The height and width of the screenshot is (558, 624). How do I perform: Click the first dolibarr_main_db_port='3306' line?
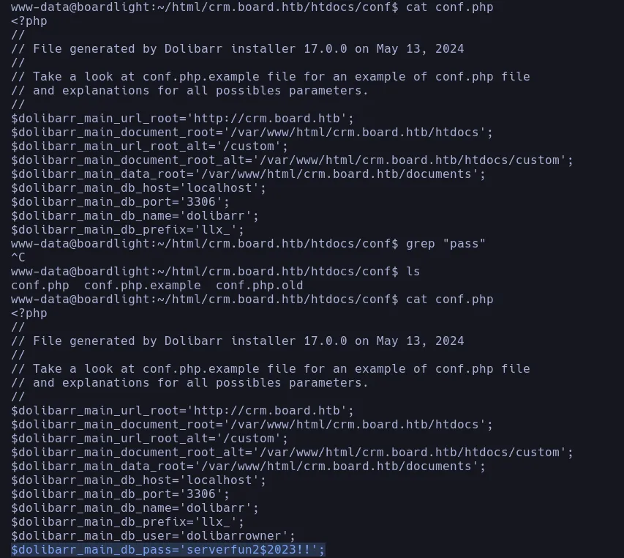[121, 202]
